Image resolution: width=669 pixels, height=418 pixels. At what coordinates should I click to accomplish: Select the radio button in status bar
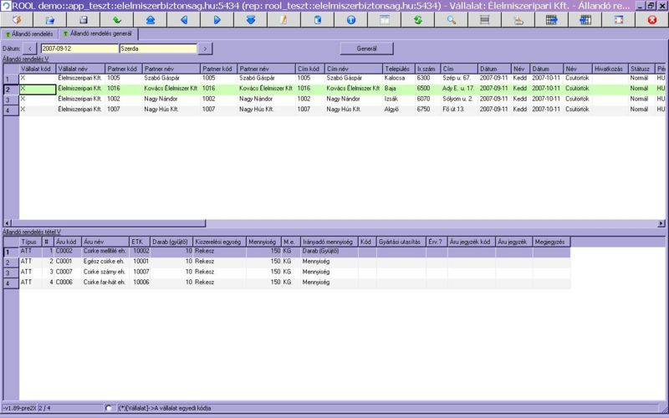coord(110,407)
